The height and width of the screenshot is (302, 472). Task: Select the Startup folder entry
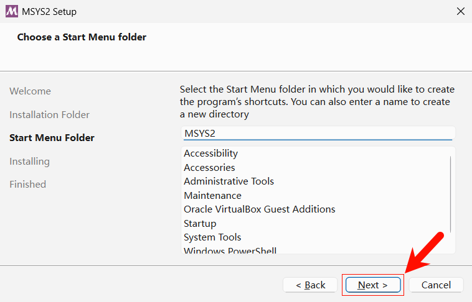click(200, 224)
